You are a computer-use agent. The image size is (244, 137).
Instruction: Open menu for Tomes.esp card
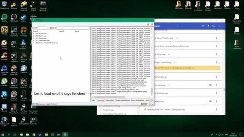point(217,77)
